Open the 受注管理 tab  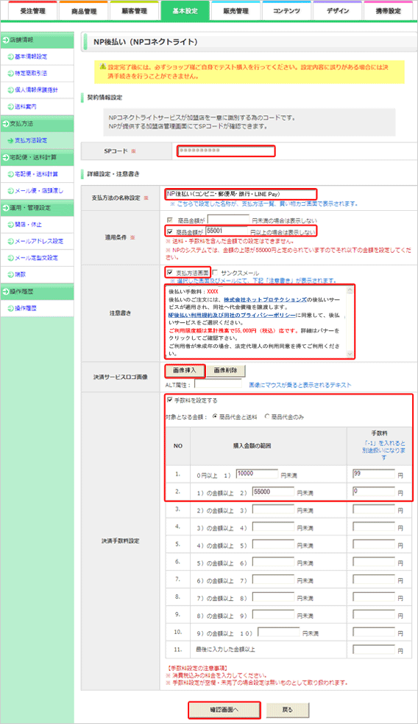[33, 11]
